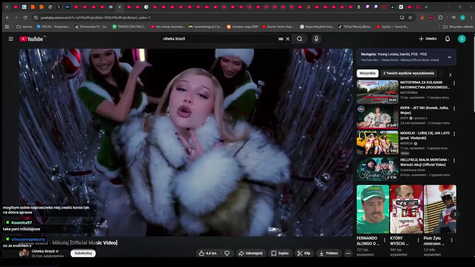Close the current active browser tab
Screen dimensions: 475x267
coord(119,7)
